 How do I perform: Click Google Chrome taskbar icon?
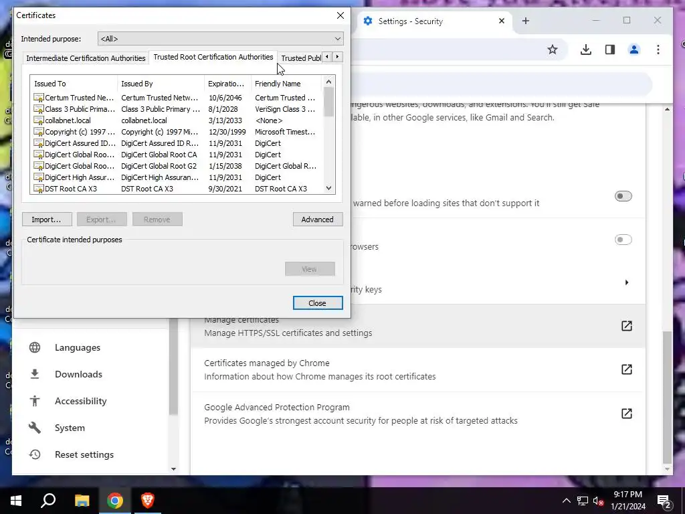coord(115,501)
